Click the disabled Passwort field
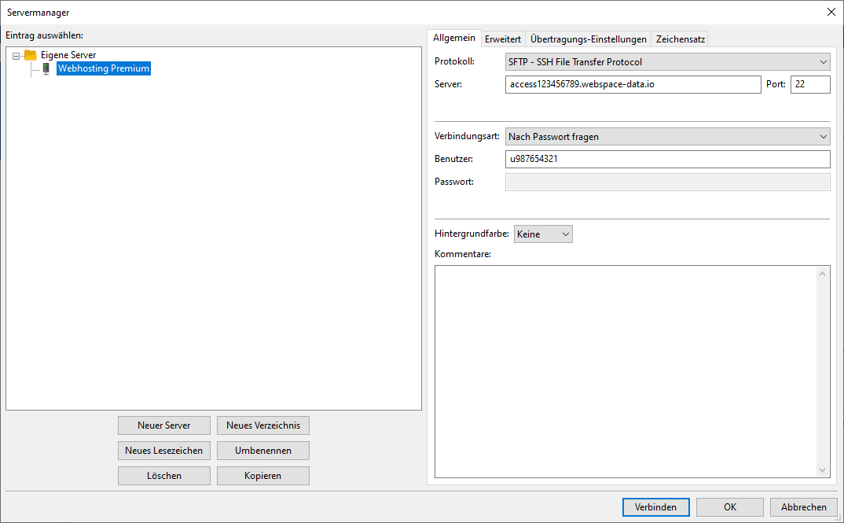This screenshot has width=844, height=523. pos(667,182)
